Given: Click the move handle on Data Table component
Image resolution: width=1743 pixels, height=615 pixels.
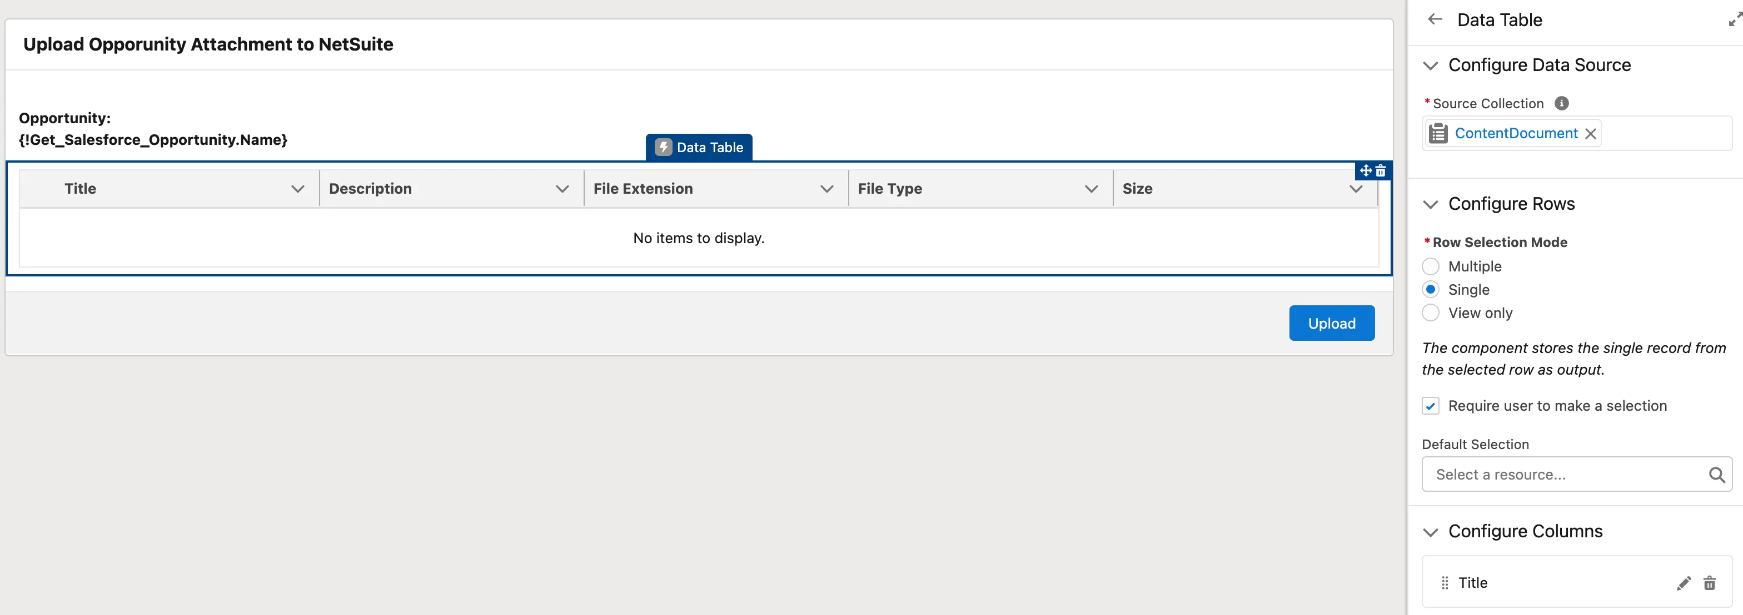Looking at the screenshot, I should click(x=1366, y=171).
